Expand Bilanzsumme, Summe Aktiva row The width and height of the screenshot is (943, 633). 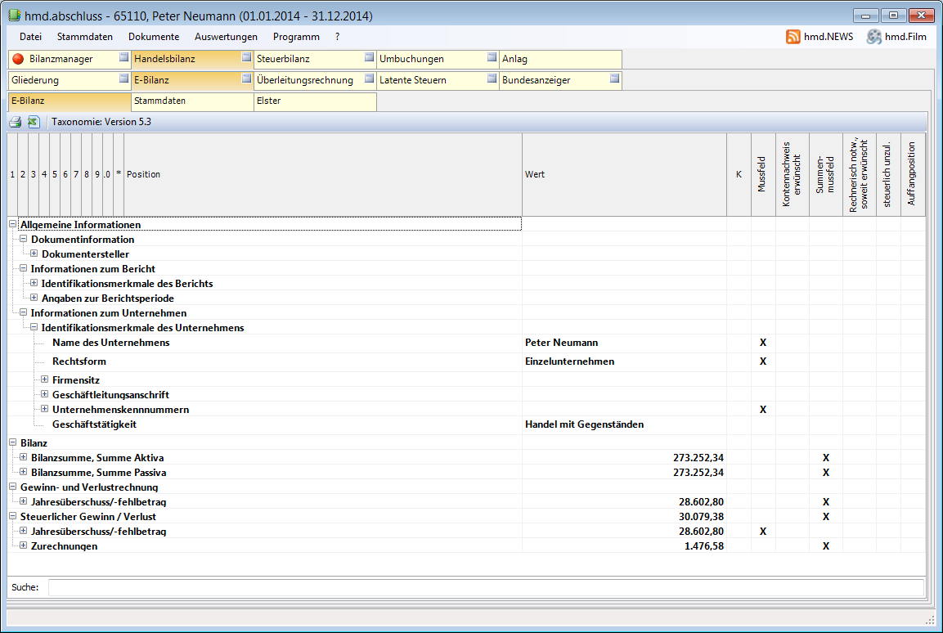click(x=24, y=457)
